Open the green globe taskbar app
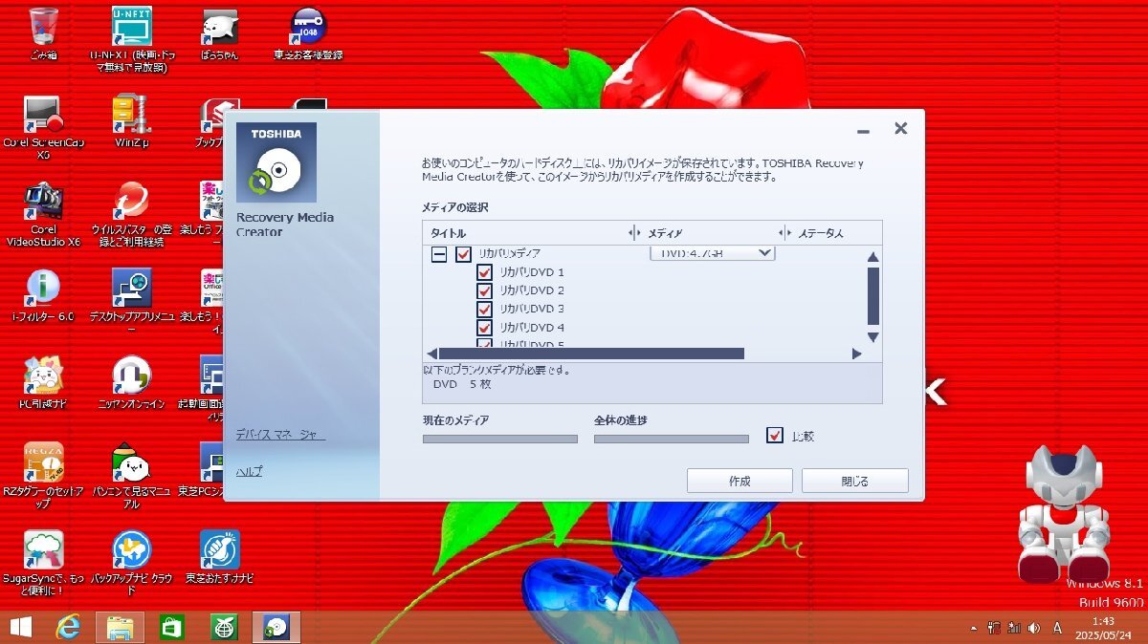Screen dimensions: 1148x644 coord(224,628)
